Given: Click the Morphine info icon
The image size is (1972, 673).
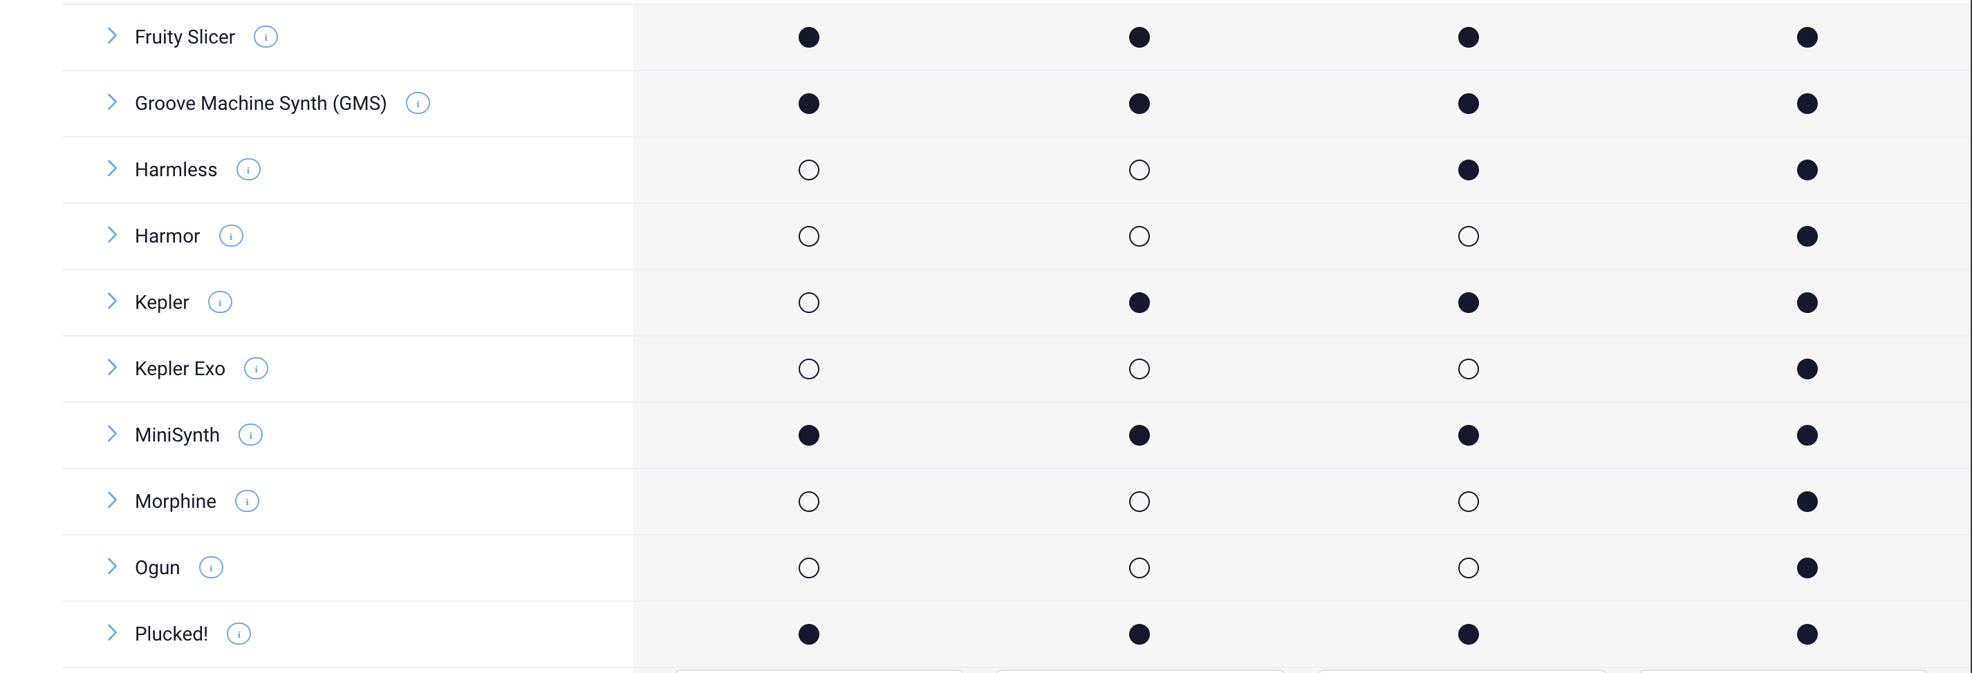Looking at the screenshot, I should [x=246, y=501].
